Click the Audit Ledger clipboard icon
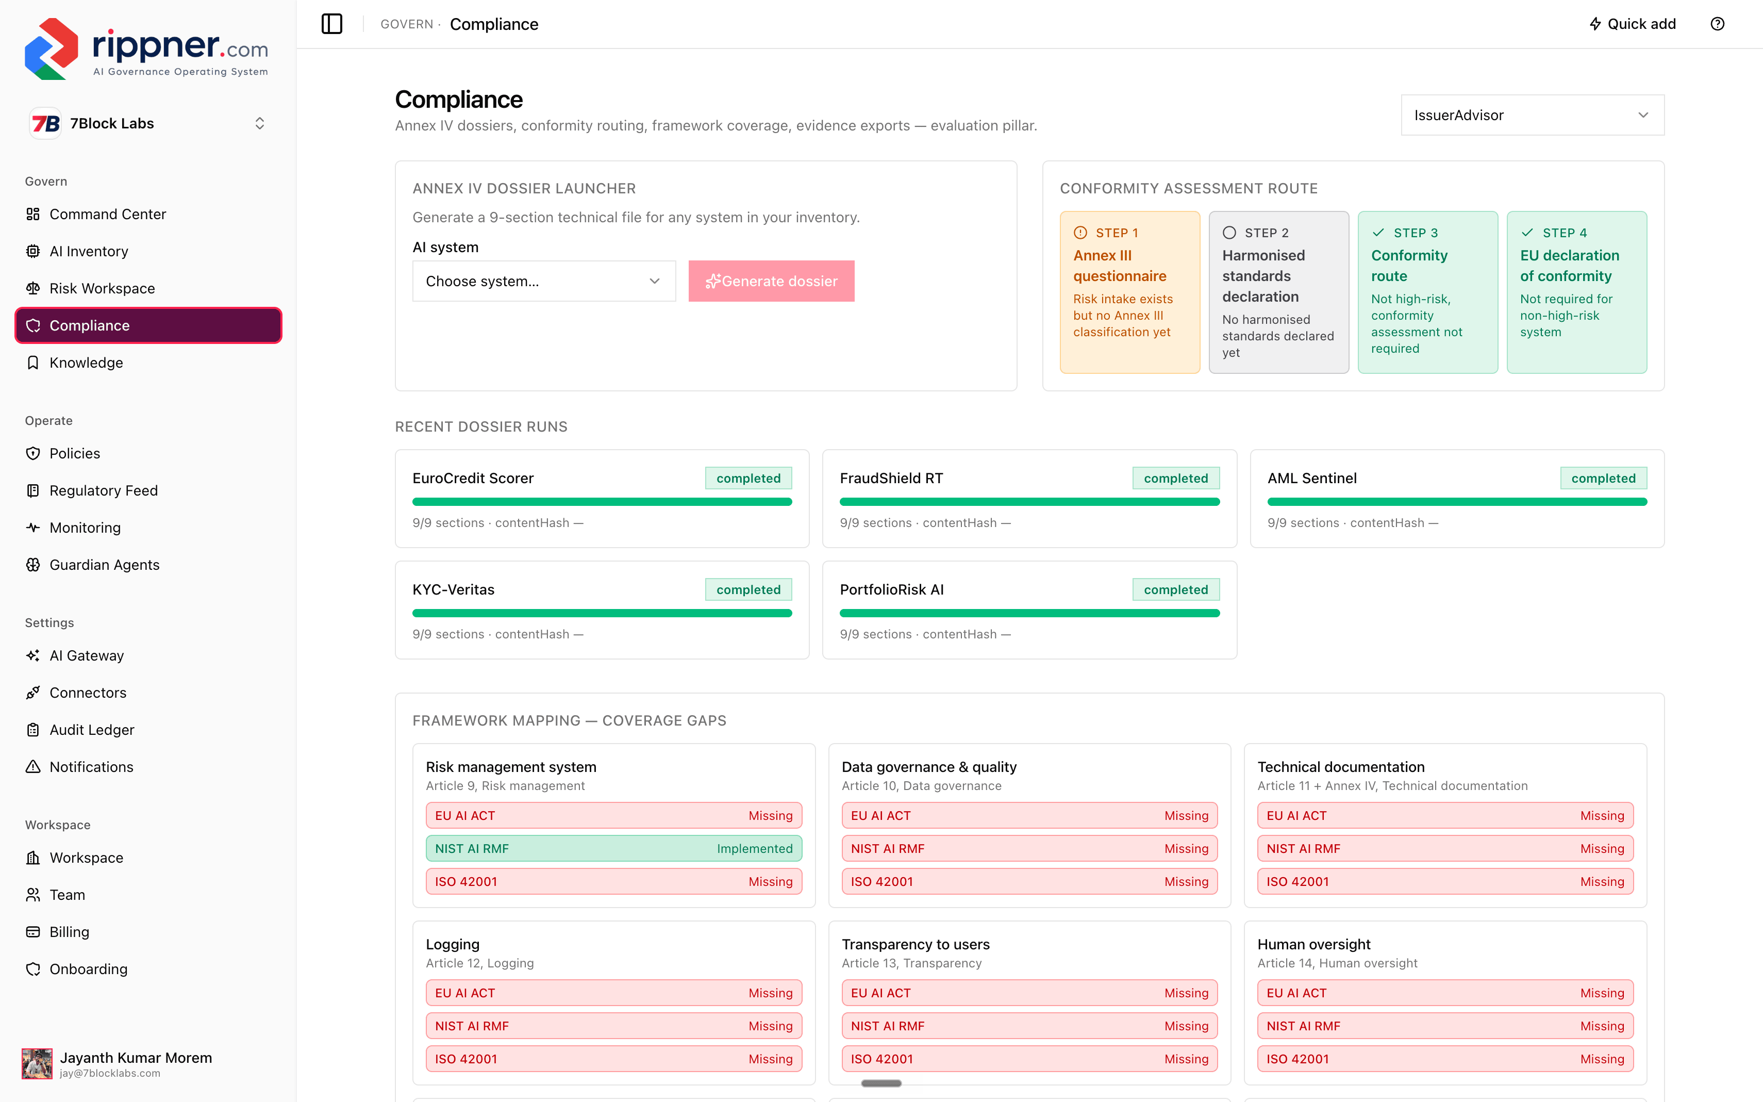 (x=33, y=730)
